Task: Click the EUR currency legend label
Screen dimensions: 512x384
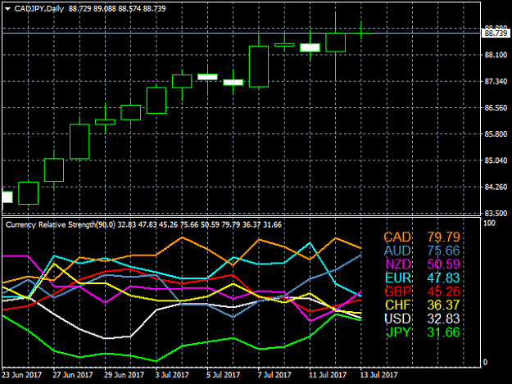Action: 397,278
